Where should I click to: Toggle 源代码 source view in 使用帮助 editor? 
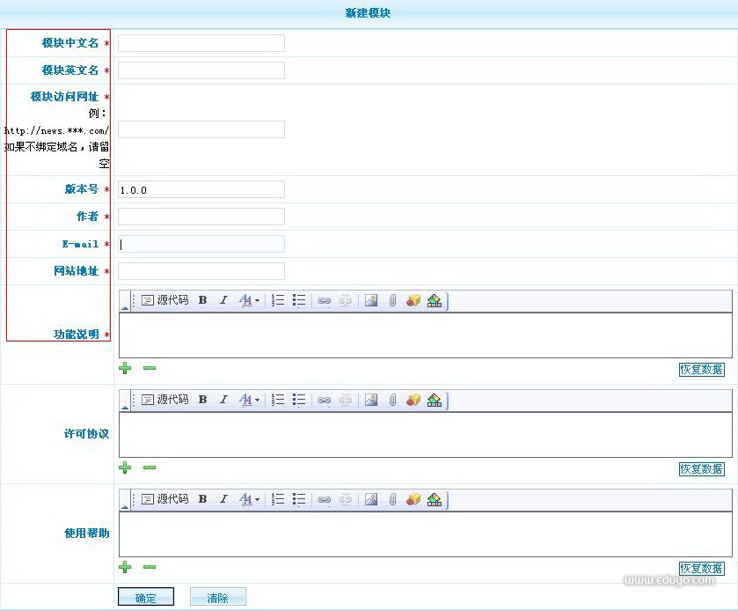click(164, 500)
